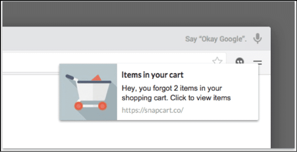
Task: Open the "Hey, you forgot 2 items" message
Action: tap(176, 93)
